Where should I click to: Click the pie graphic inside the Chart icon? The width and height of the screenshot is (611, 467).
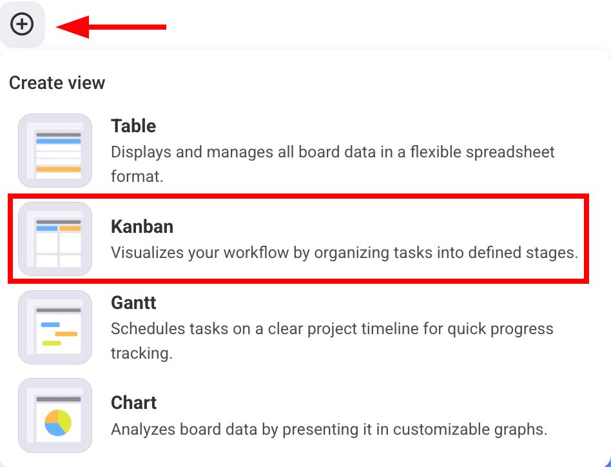58,422
